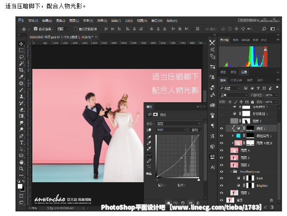
Task: Click the 自动 Auto button in Curves
Action: [195, 130]
